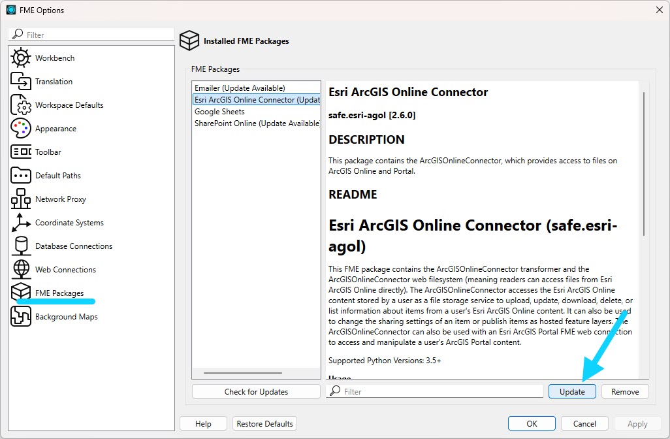The height and width of the screenshot is (439, 670).
Task: Click the Background Maps puzzle icon
Action: 20,316
